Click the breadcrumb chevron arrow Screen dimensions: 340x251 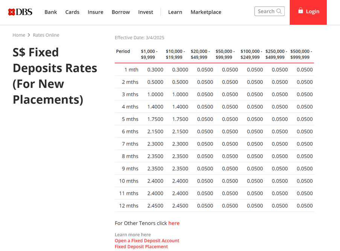click(29, 35)
